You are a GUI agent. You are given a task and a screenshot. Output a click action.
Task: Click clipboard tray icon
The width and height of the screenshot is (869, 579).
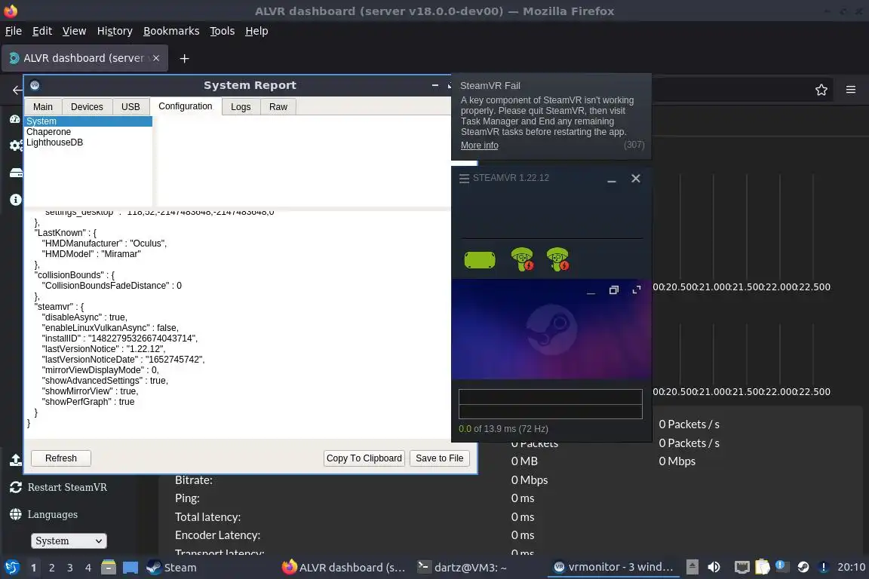point(763,567)
